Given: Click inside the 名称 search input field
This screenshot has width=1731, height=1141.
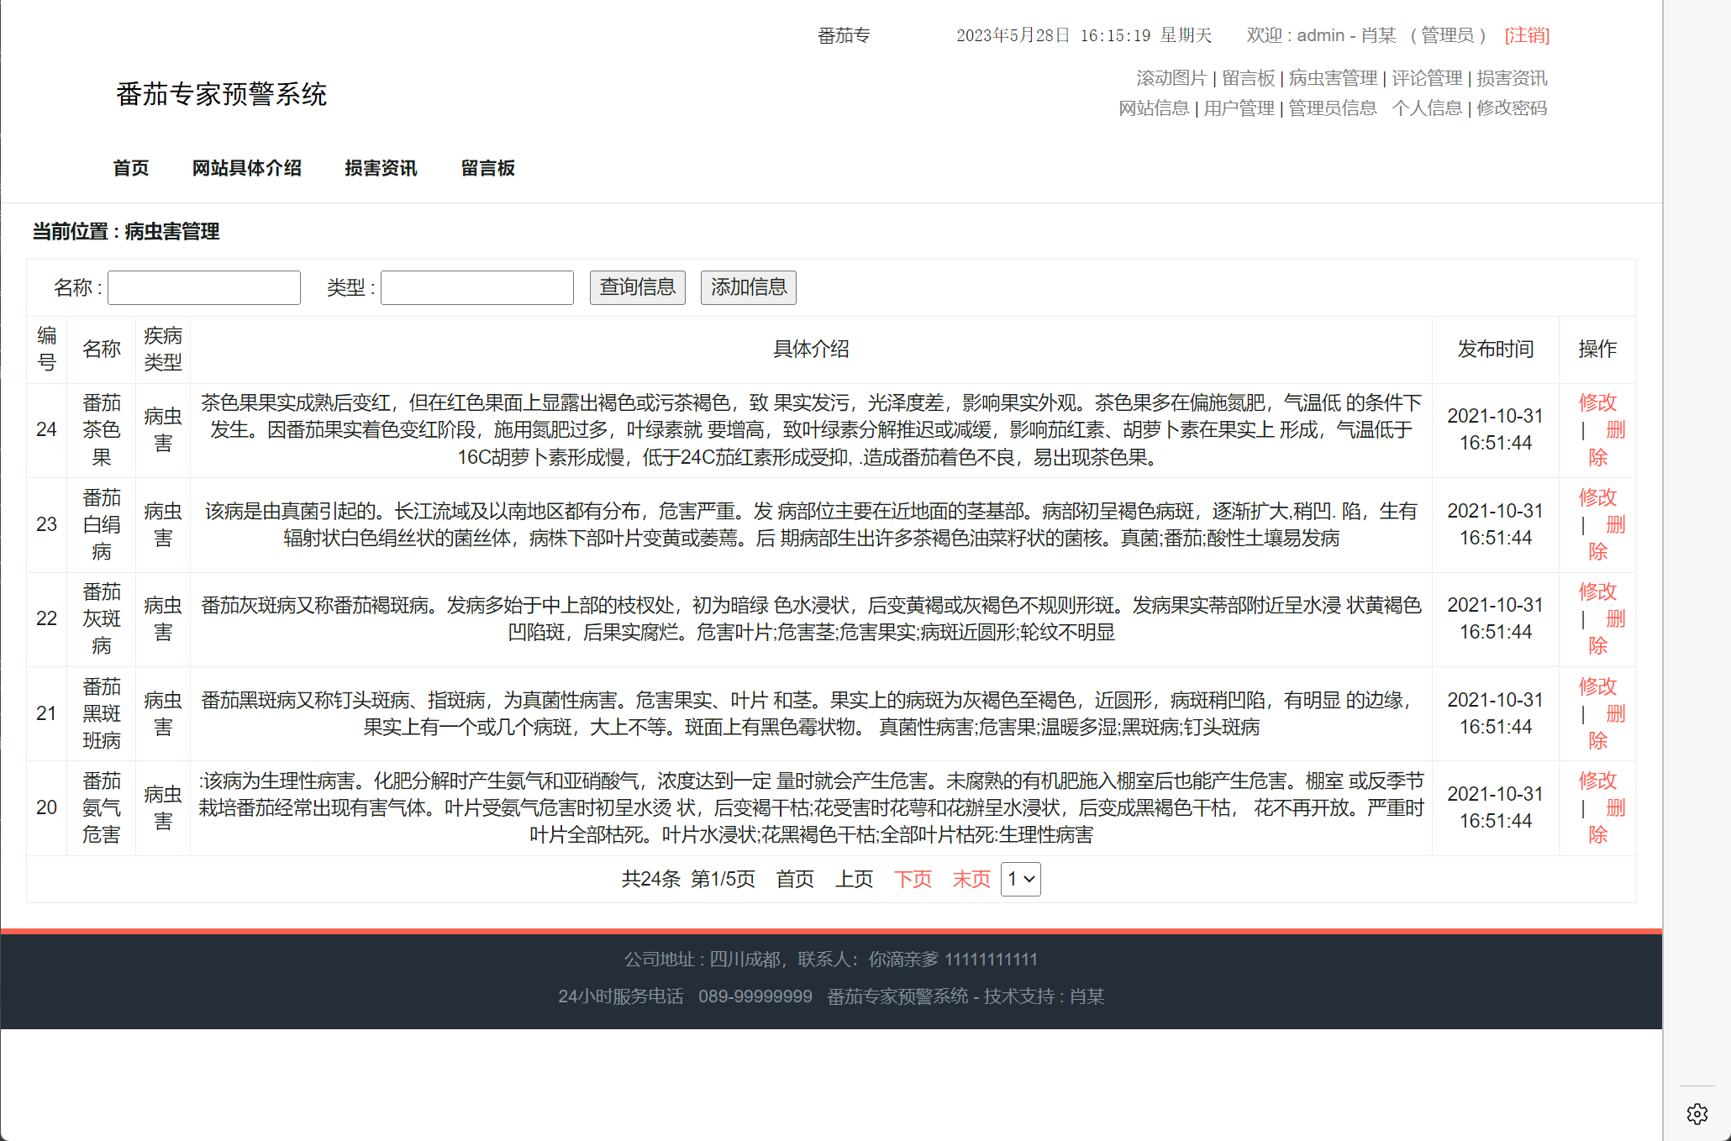Looking at the screenshot, I should point(203,287).
